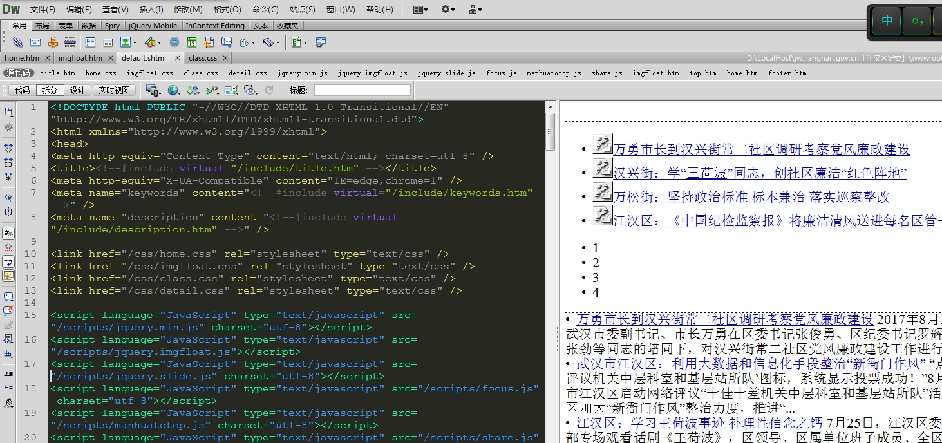Image resolution: width=942 pixels, height=443 pixels.
Task: Click the 标题 title input field
Action: (363, 90)
